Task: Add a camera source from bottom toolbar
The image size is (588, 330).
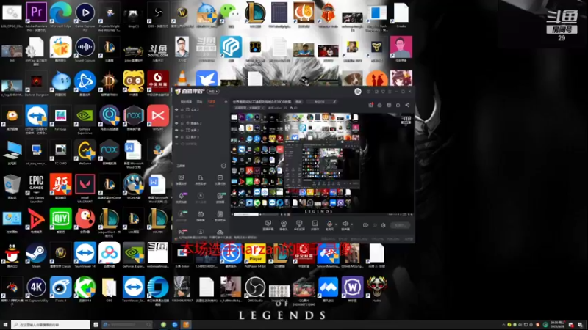Action: [284, 225]
